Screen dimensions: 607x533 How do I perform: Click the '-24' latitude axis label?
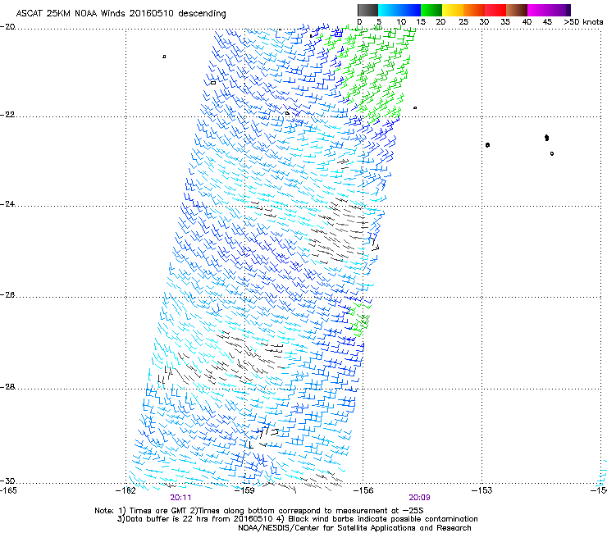pyautogui.click(x=7, y=204)
